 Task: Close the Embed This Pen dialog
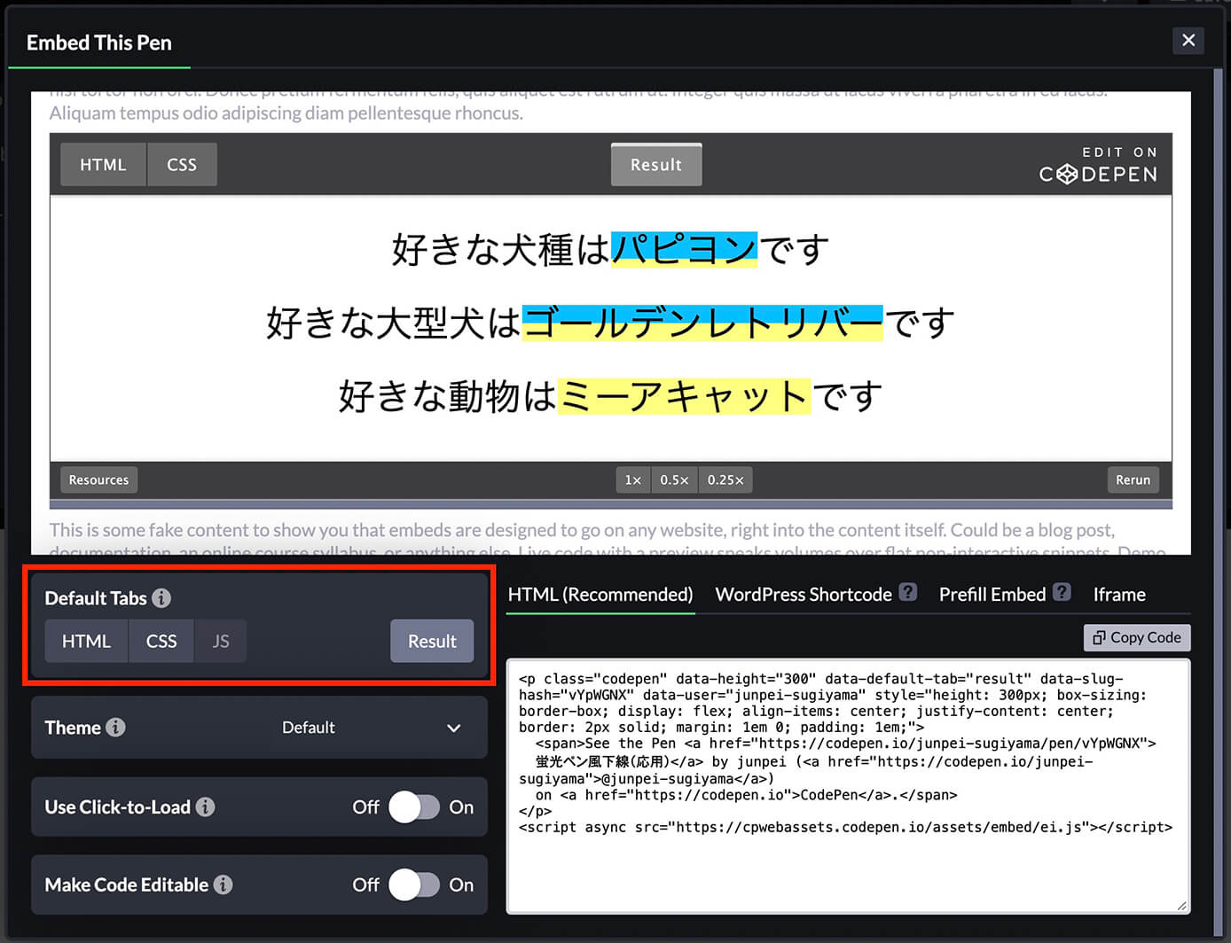pyautogui.click(x=1188, y=40)
